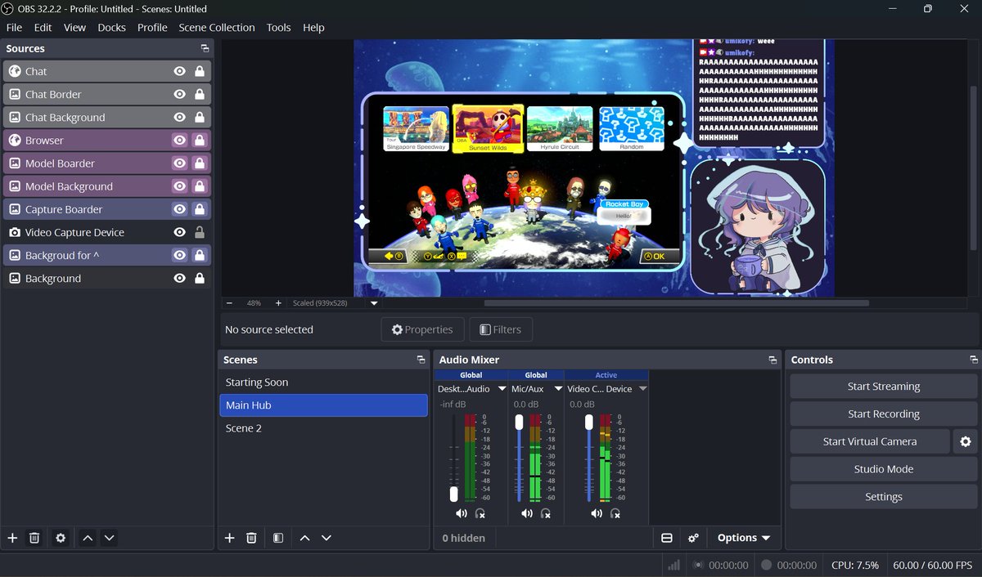Zoom in preview with plus icon

278,302
